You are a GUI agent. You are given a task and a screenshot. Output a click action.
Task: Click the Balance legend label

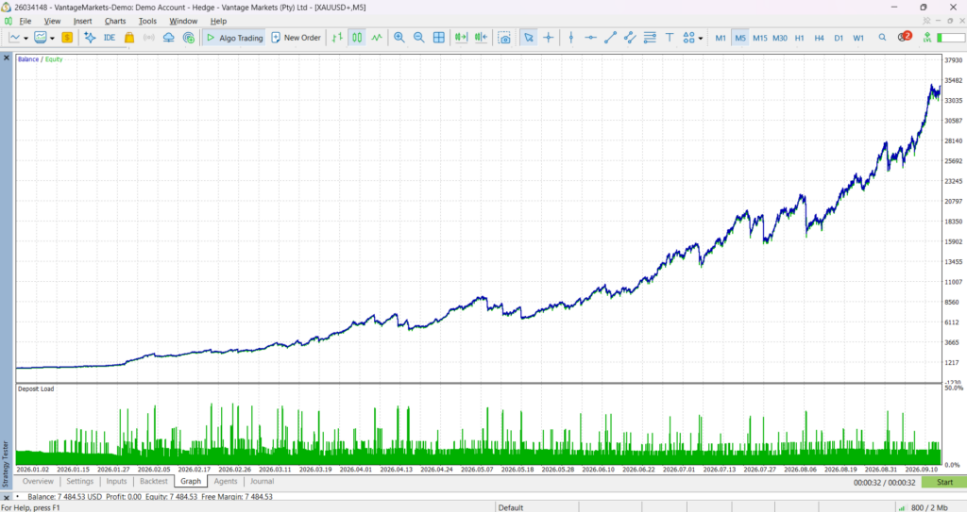(28, 59)
